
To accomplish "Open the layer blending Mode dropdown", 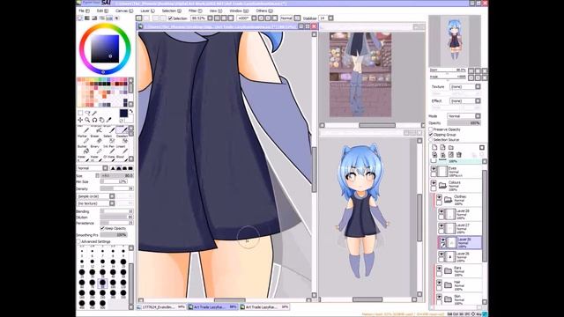I will click(x=464, y=116).
